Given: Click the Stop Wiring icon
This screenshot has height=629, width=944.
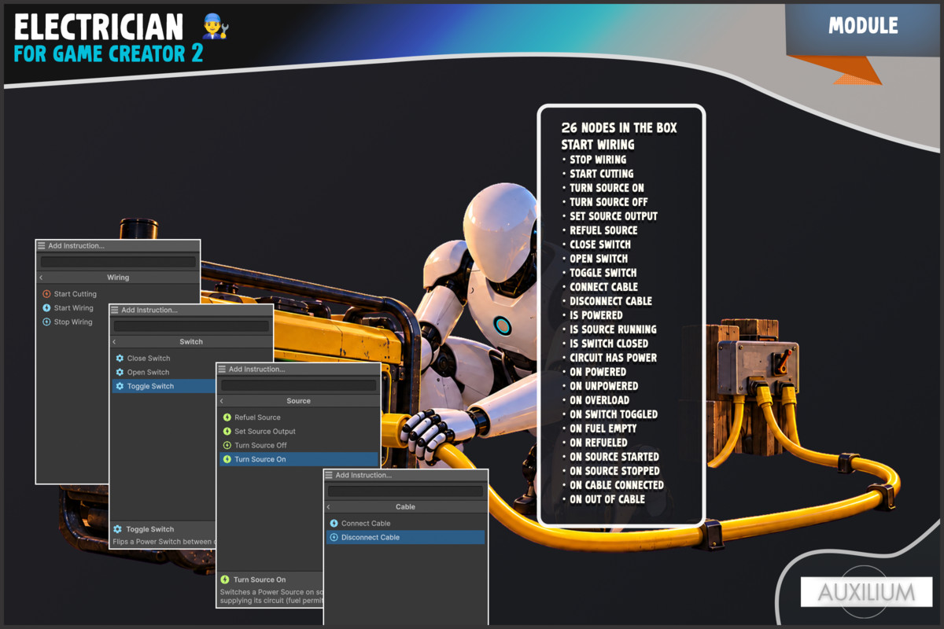Looking at the screenshot, I should pos(46,322).
